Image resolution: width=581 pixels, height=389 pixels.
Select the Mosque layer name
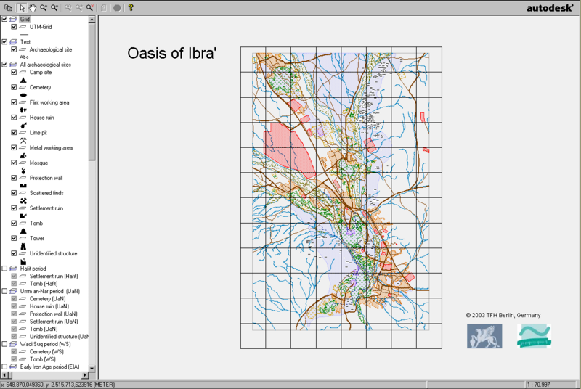tap(38, 163)
